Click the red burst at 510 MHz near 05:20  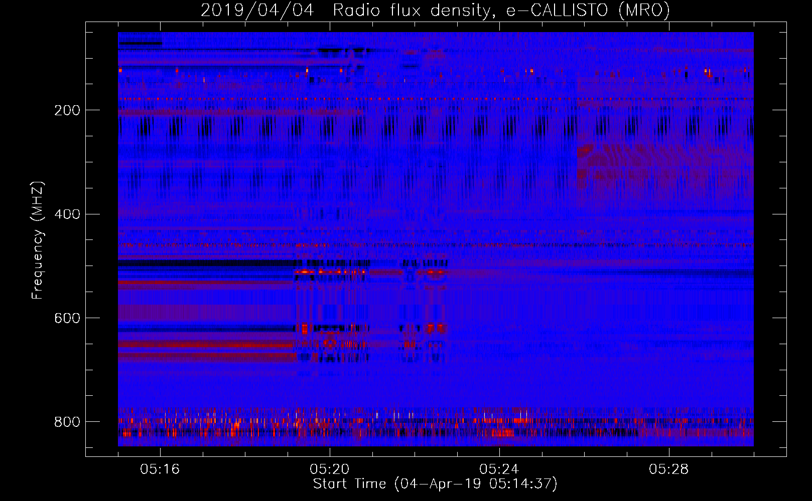[x=330, y=272]
